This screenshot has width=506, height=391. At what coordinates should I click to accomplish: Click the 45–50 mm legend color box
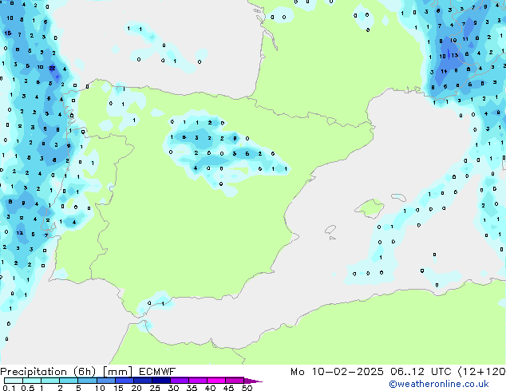click(x=235, y=381)
